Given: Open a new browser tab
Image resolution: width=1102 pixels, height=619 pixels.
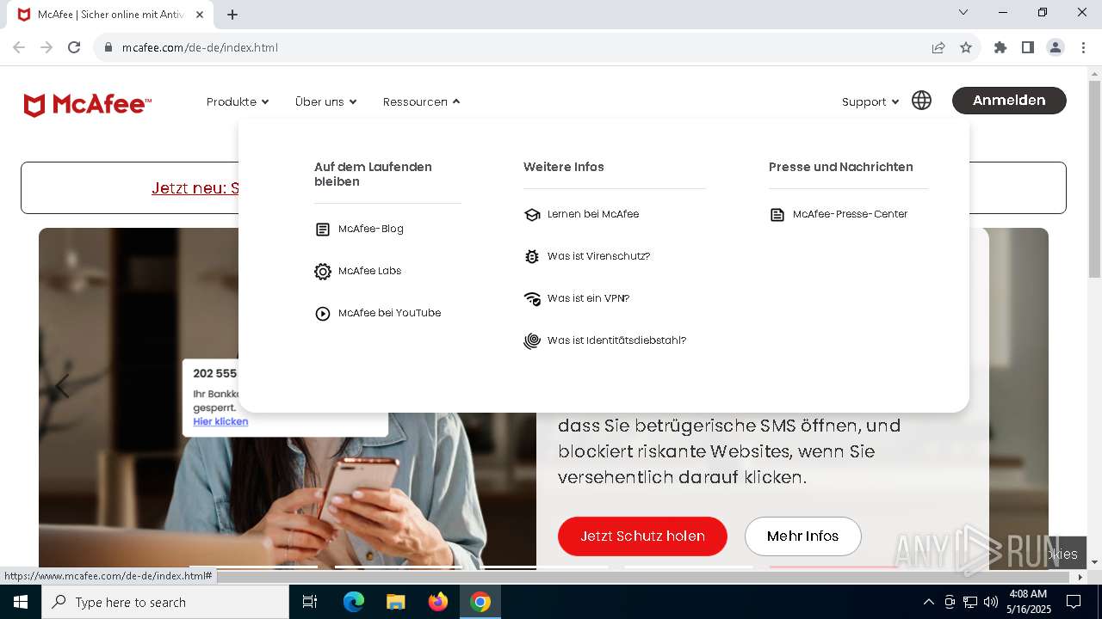Looking at the screenshot, I should [232, 15].
